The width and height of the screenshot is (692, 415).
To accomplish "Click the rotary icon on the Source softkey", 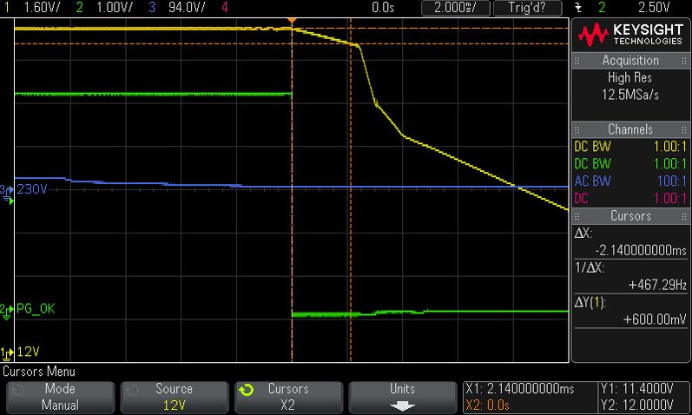I will [x=132, y=390].
